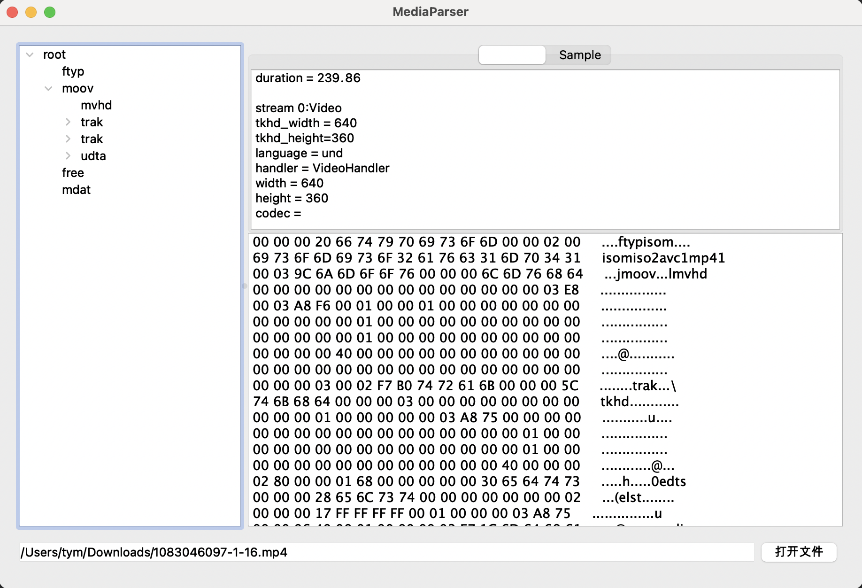Expand the second trak node
Screen dimensions: 862x588
coord(67,139)
